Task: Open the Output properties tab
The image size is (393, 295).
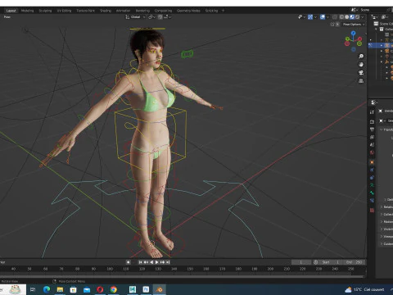Action: [372, 129]
